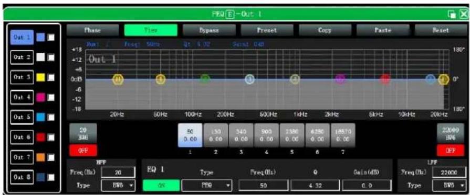Viewport: 470px width, 195px height.
Task: Click the Phase button
Action: (x=92, y=30)
